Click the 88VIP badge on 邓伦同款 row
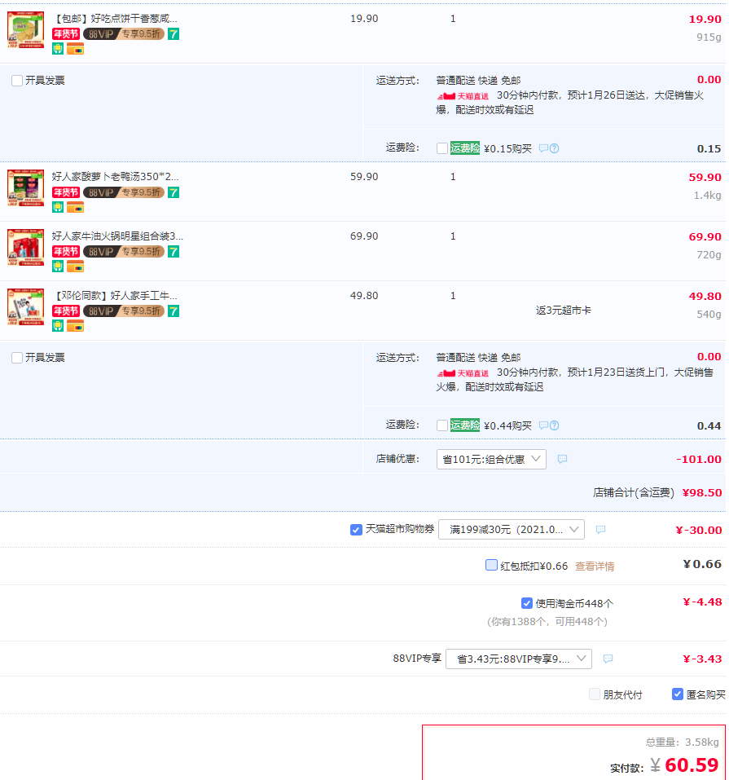This screenshot has width=729, height=780. pyautogui.click(x=124, y=311)
